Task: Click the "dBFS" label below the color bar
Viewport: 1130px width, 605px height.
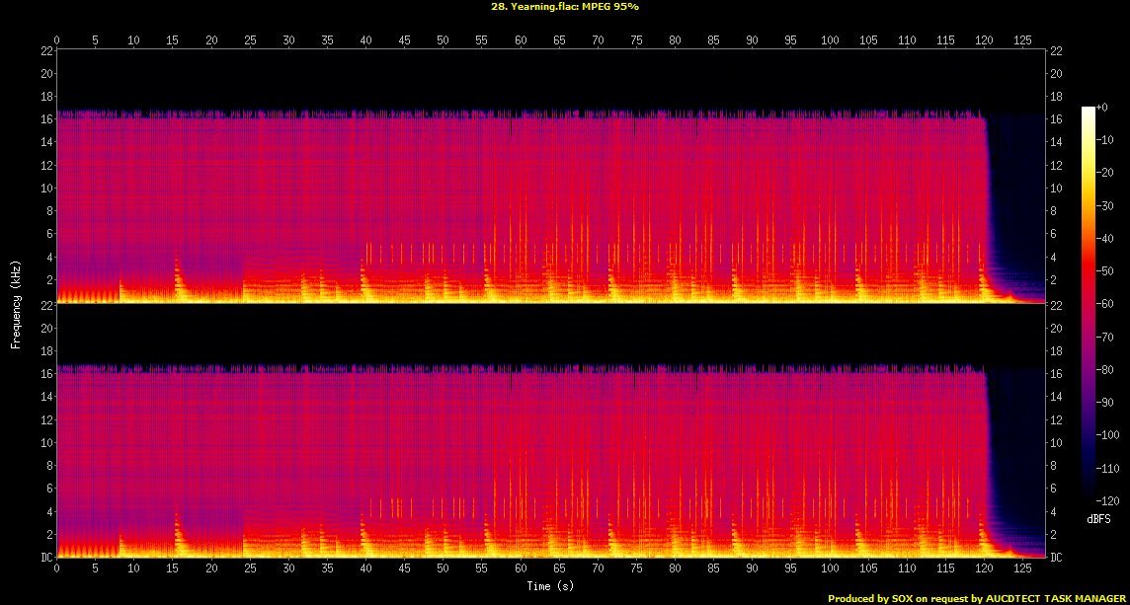Action: coord(1098,518)
